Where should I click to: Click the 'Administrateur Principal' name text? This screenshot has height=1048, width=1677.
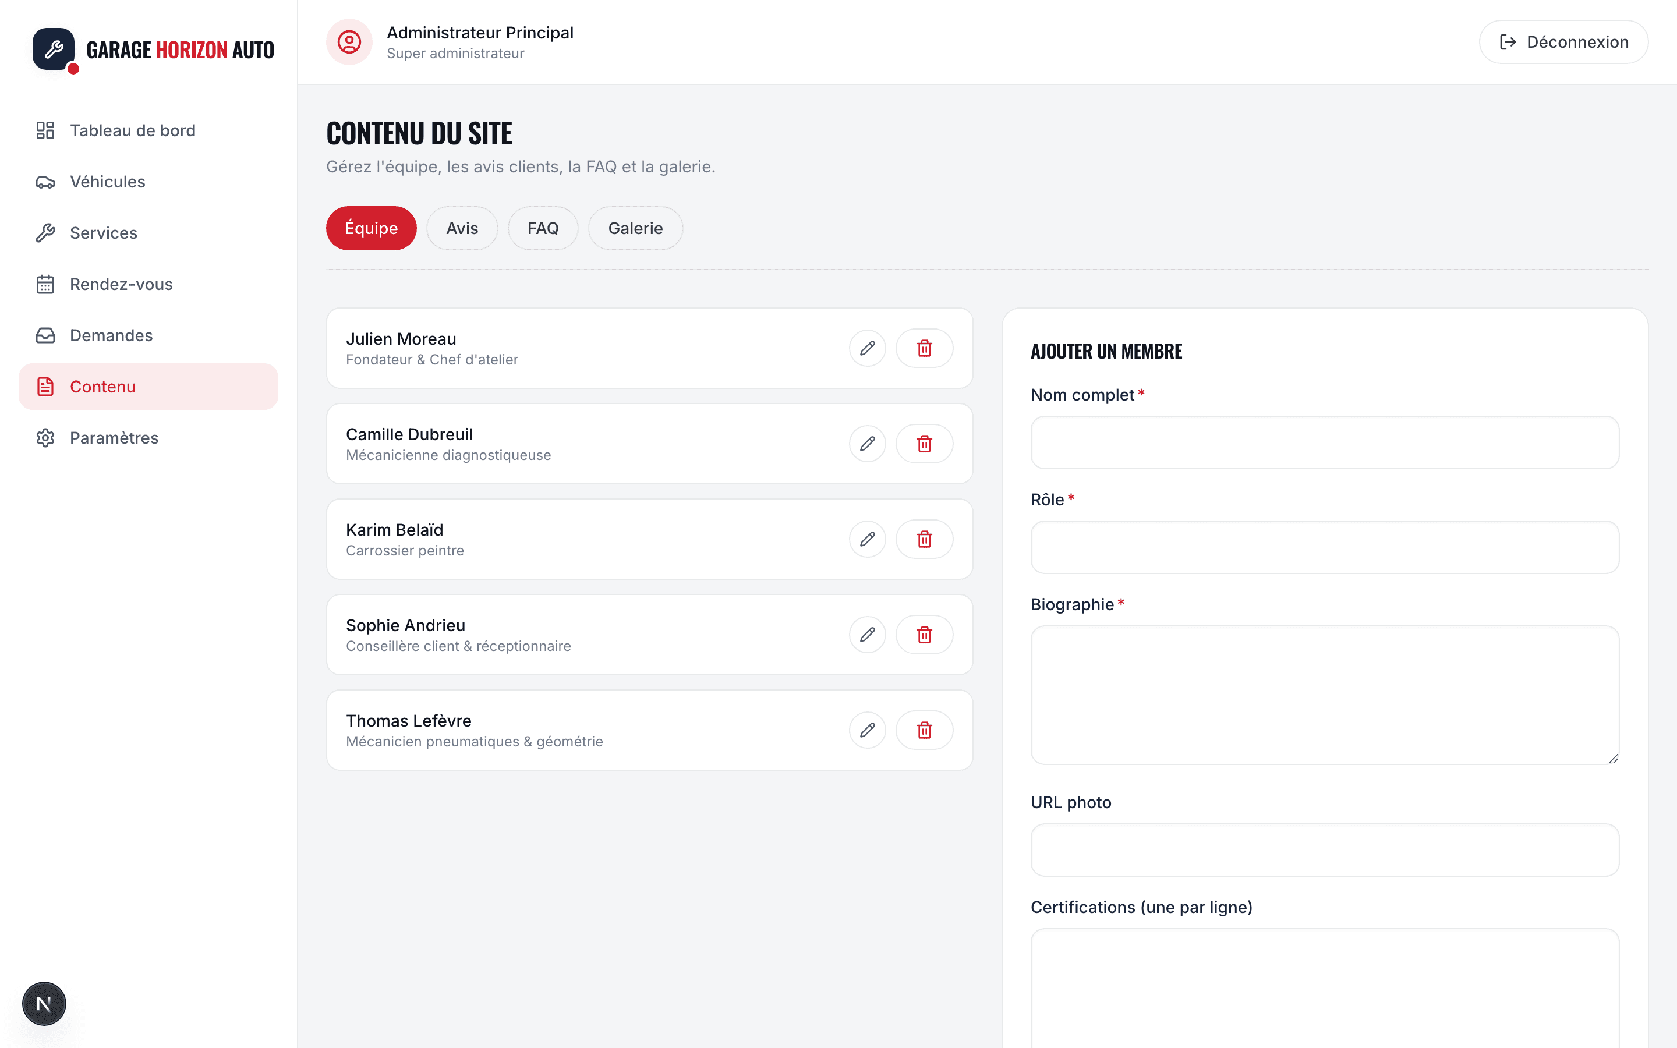pyautogui.click(x=480, y=33)
